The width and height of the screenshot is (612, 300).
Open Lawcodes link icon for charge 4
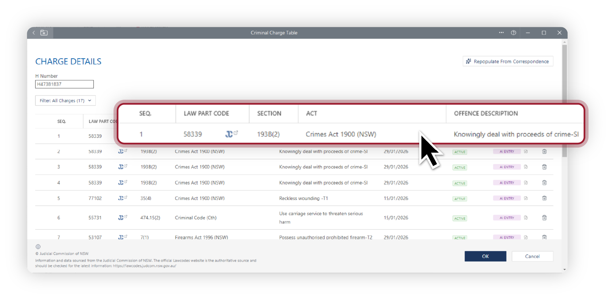[x=122, y=183]
